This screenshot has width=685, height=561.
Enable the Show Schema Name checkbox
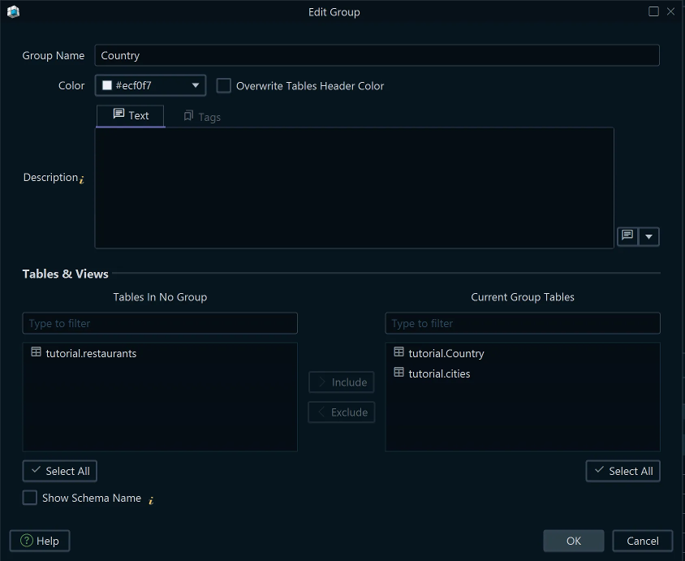[29, 498]
